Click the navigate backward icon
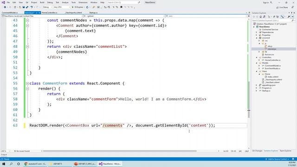297x167 pixels. click(5, 7)
